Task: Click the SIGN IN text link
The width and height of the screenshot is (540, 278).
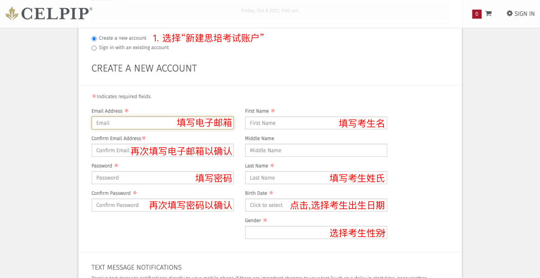Action: click(x=524, y=14)
